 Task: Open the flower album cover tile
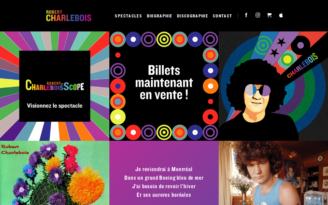point(55,173)
